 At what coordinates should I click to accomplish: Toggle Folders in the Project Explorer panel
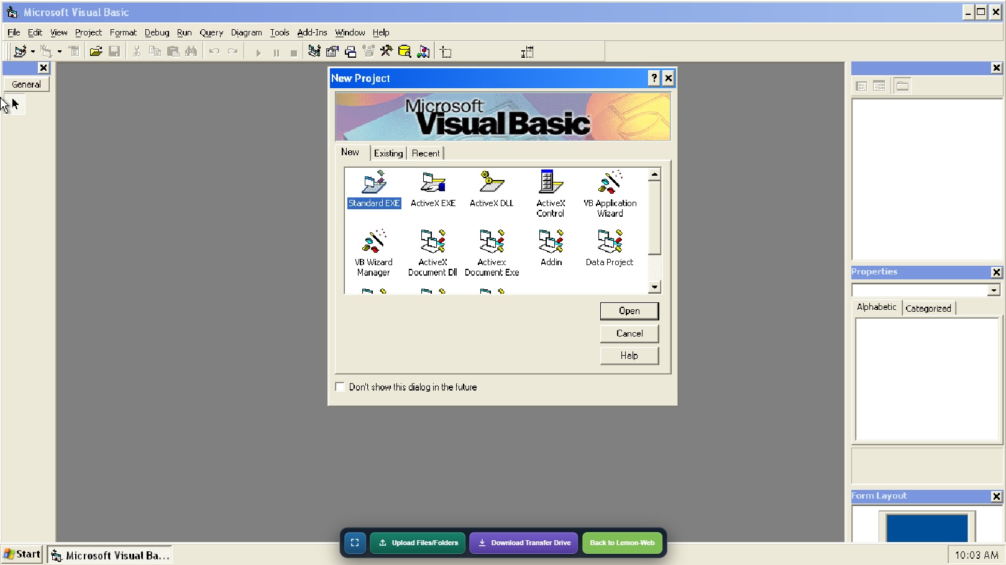(x=902, y=86)
